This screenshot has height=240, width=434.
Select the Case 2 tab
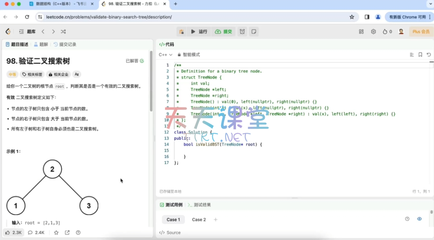199,220
